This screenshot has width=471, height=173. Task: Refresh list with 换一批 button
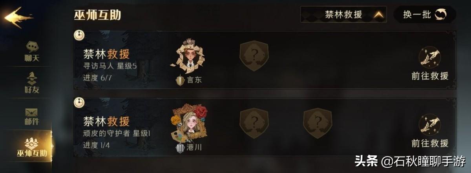[425, 15]
